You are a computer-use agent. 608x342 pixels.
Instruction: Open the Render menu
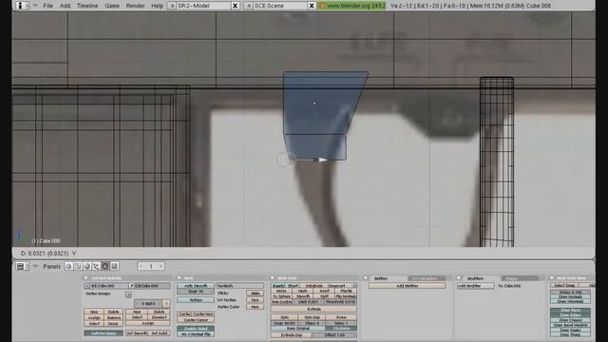(135, 6)
